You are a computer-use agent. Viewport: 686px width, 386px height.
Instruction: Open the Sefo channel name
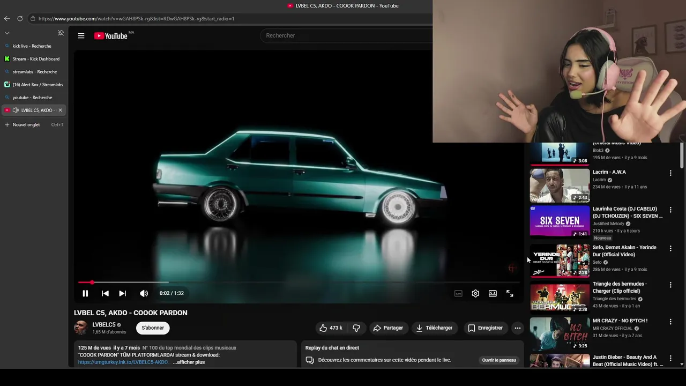coord(597,262)
